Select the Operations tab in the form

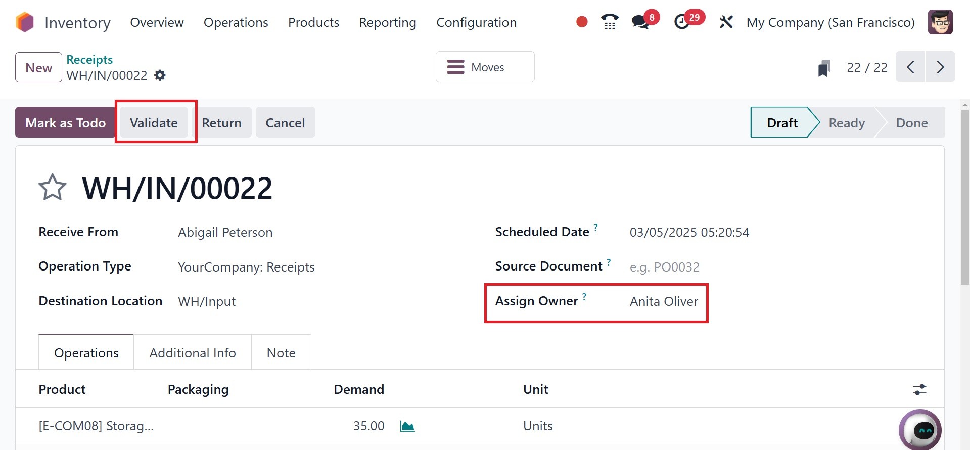[86, 352]
